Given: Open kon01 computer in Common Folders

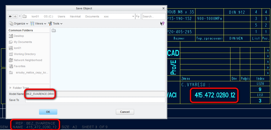Looking at the screenshot, I should coord(15,48).
